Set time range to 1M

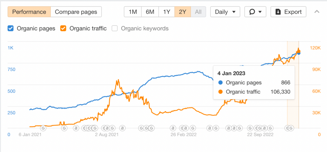133,12
